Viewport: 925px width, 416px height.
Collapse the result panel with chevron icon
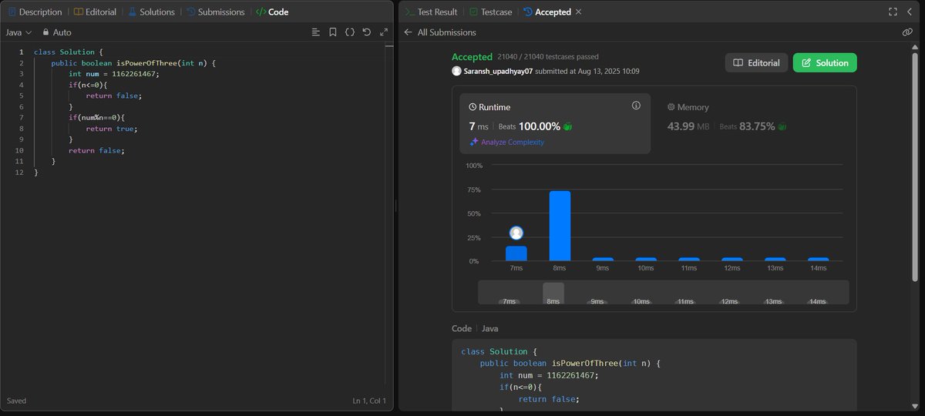910,12
